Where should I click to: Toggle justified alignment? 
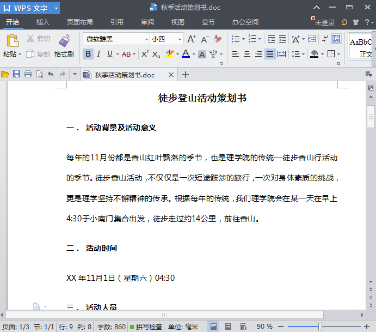[x=270, y=54]
